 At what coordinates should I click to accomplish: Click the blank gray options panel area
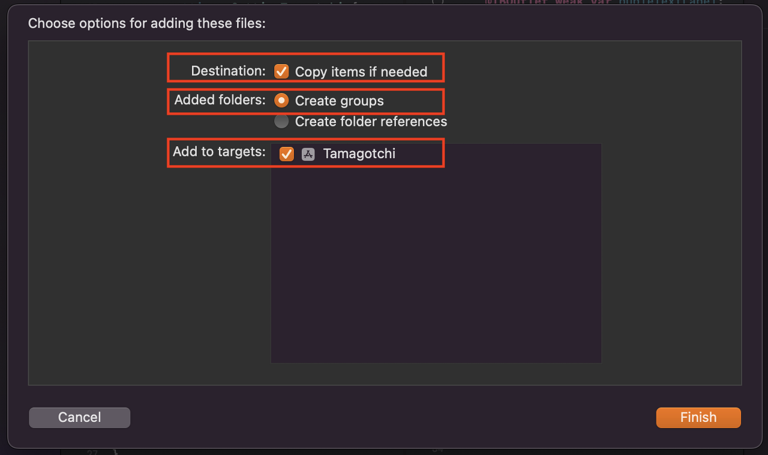coord(96,210)
